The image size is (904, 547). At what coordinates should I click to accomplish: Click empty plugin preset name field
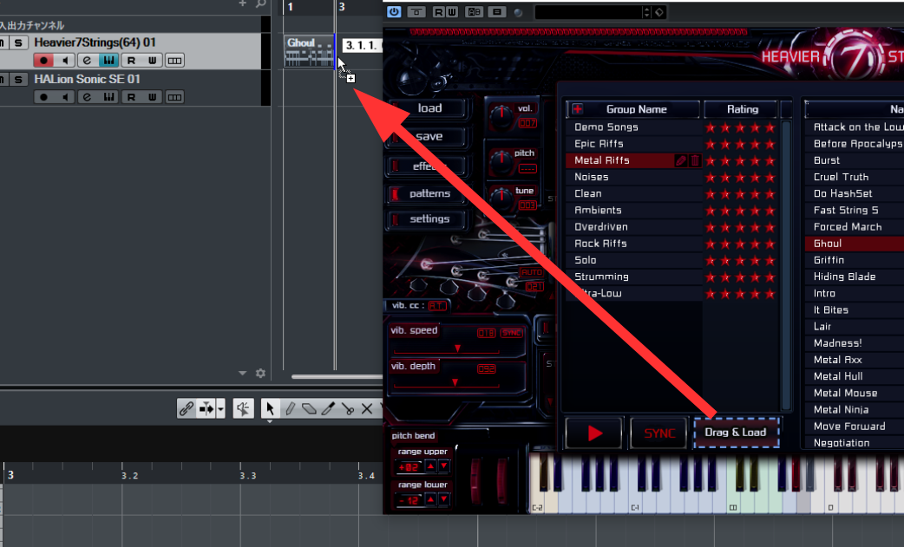click(x=588, y=12)
